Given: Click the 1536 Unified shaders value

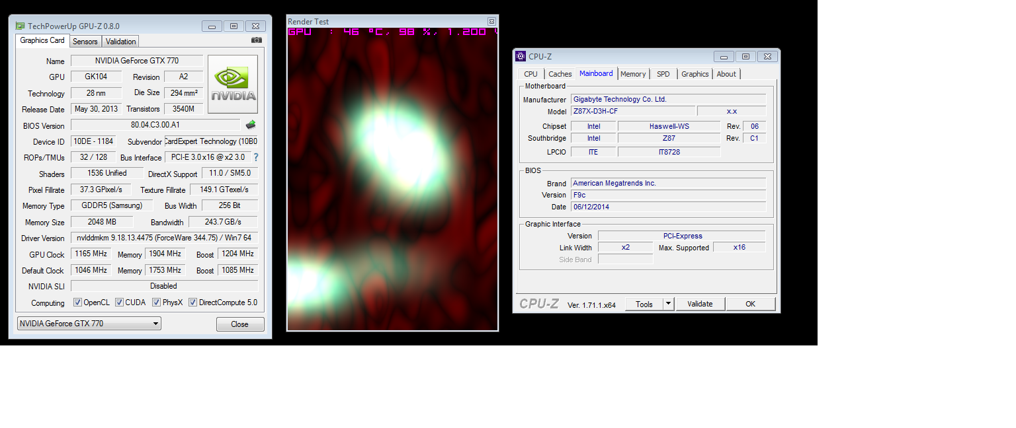Looking at the screenshot, I should (x=107, y=173).
